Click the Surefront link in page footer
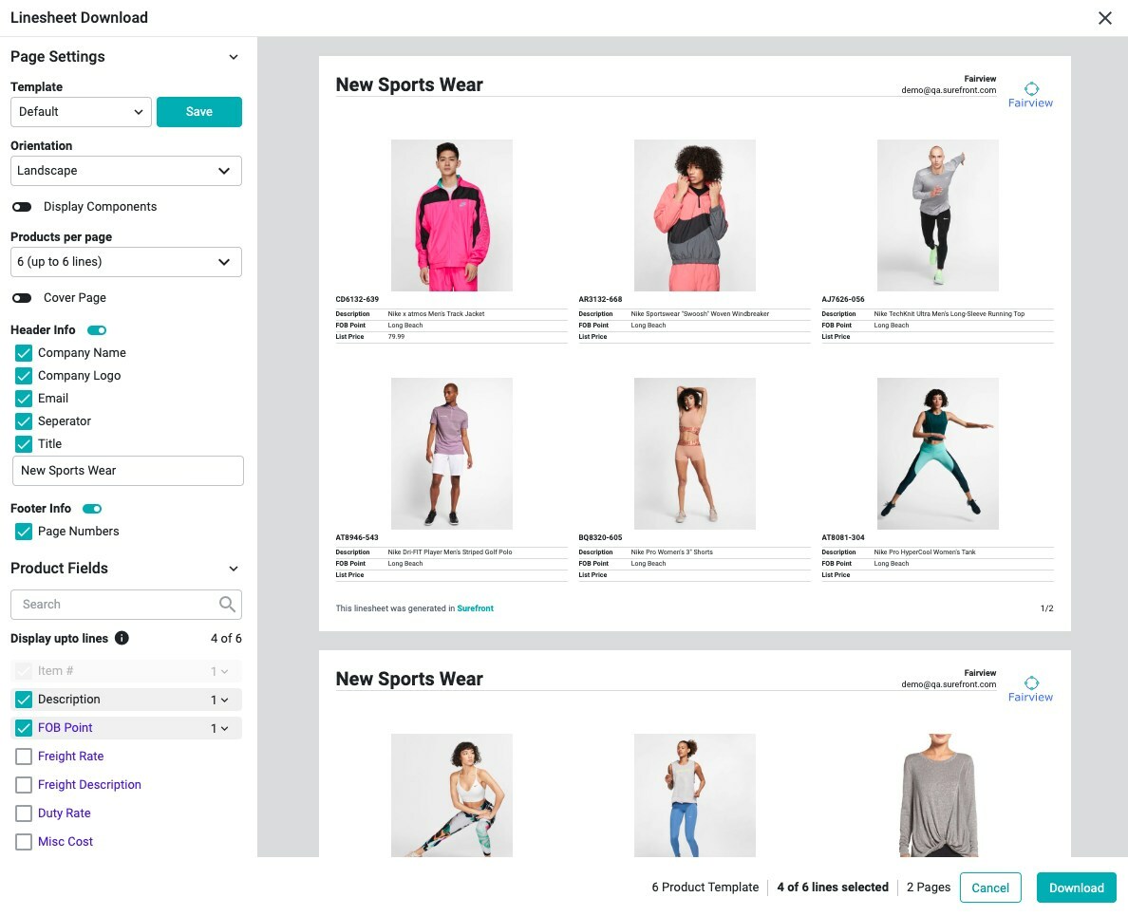Image resolution: width=1128 pixels, height=916 pixels. pos(475,608)
